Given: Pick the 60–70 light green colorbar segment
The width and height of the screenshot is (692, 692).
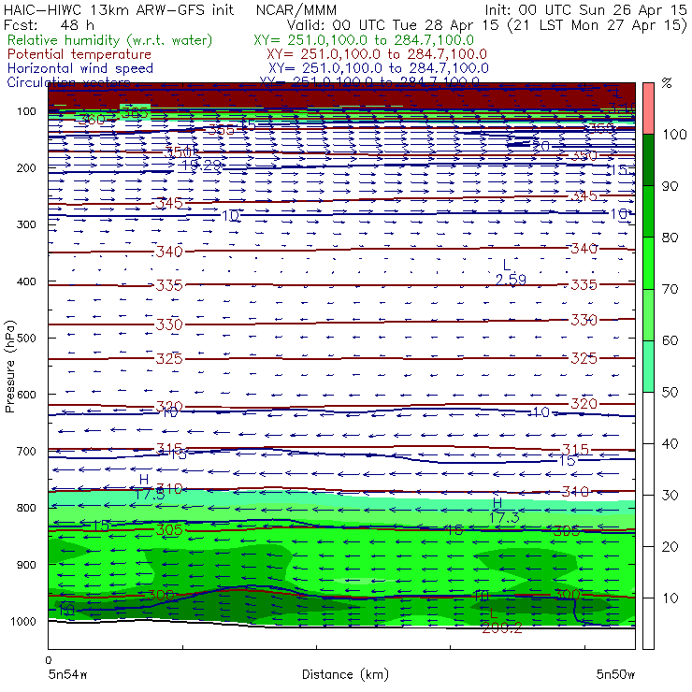Looking at the screenshot, I should click(648, 314).
